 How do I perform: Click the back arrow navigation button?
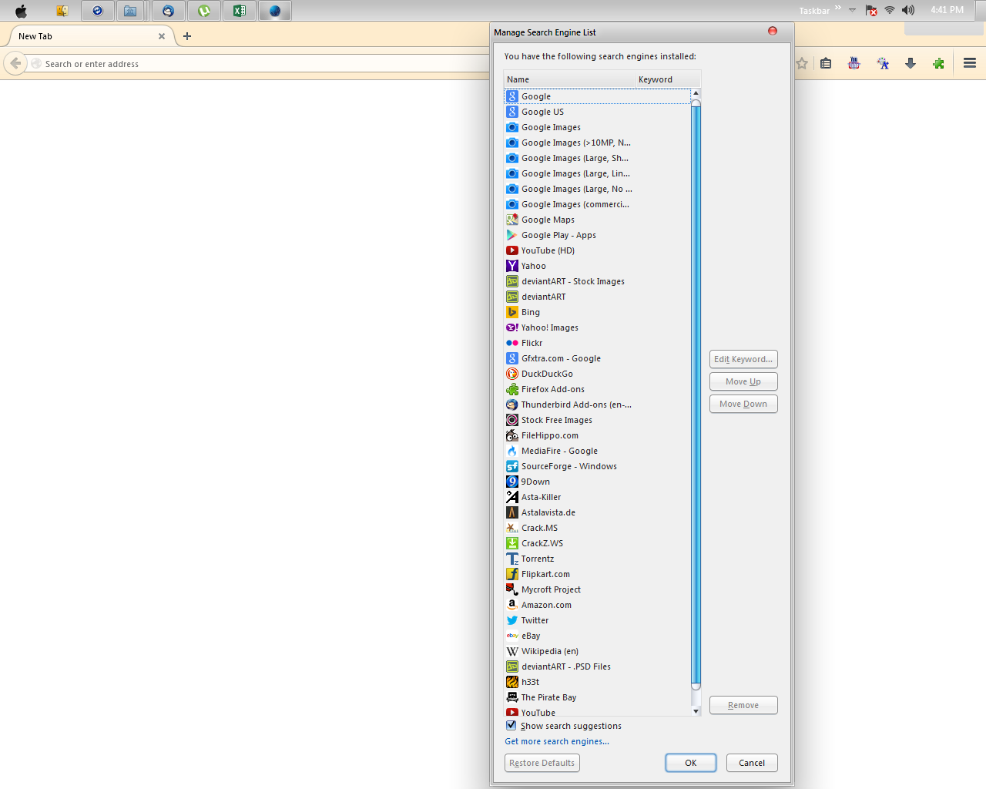15,63
